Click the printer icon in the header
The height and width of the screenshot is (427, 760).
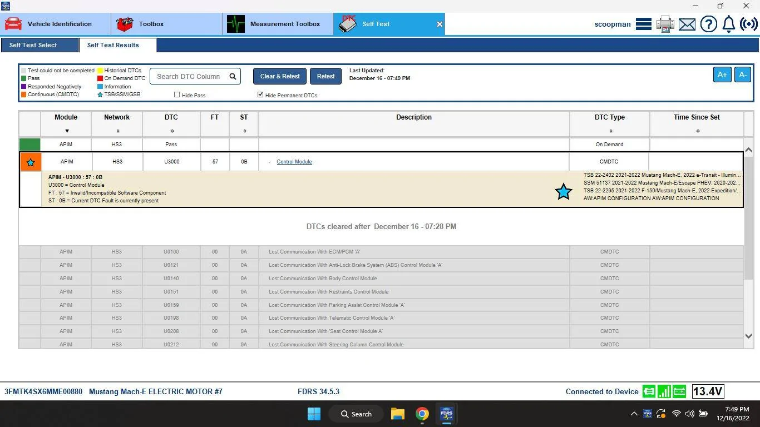(x=665, y=24)
